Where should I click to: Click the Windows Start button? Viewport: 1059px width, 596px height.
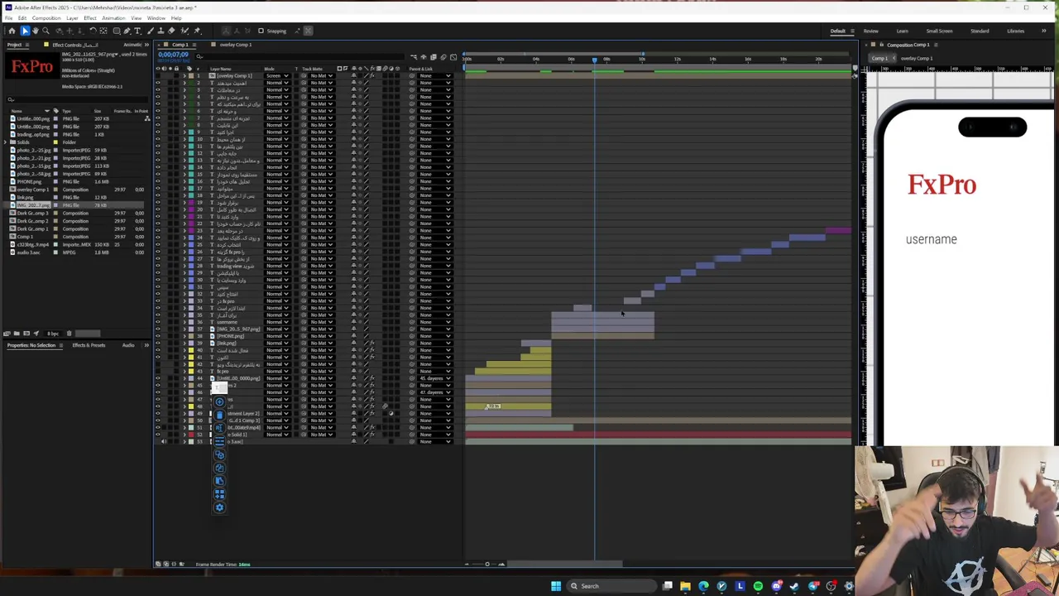point(556,586)
